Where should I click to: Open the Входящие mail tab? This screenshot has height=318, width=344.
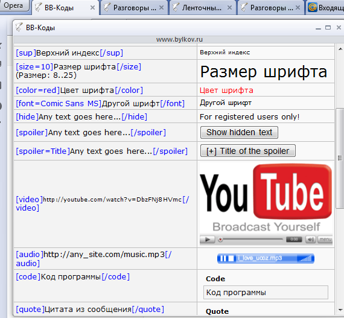325,8
